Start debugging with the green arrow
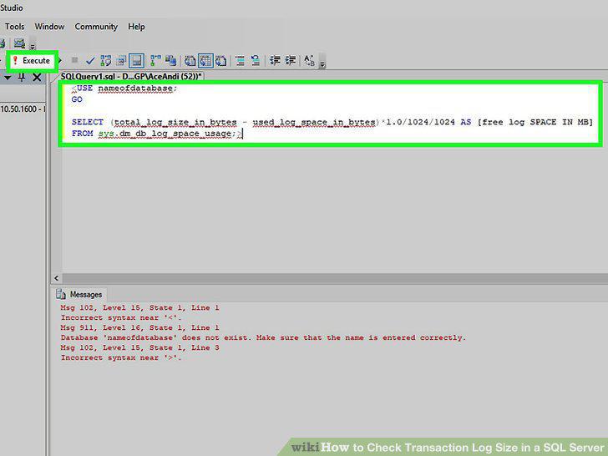Screen dimensions: 608x456 60,61
